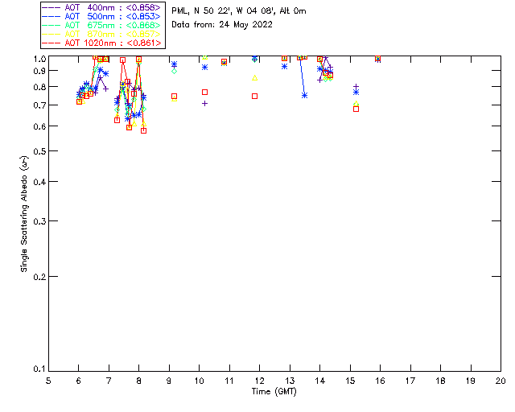Click the PML station location title text
This screenshot has height=412, width=515.
[239, 11]
